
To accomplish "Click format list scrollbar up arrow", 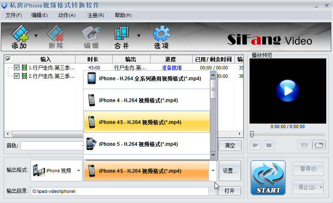I will [213, 75].
